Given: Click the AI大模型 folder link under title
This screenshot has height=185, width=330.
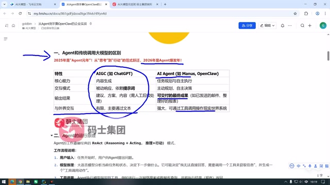Looking at the screenshot, I should point(29,28).
